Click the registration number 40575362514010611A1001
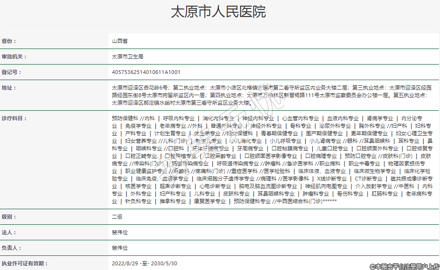 [x=146, y=72]
